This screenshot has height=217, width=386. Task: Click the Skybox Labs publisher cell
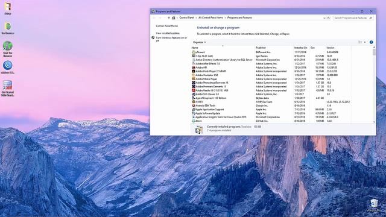[x=262, y=98]
